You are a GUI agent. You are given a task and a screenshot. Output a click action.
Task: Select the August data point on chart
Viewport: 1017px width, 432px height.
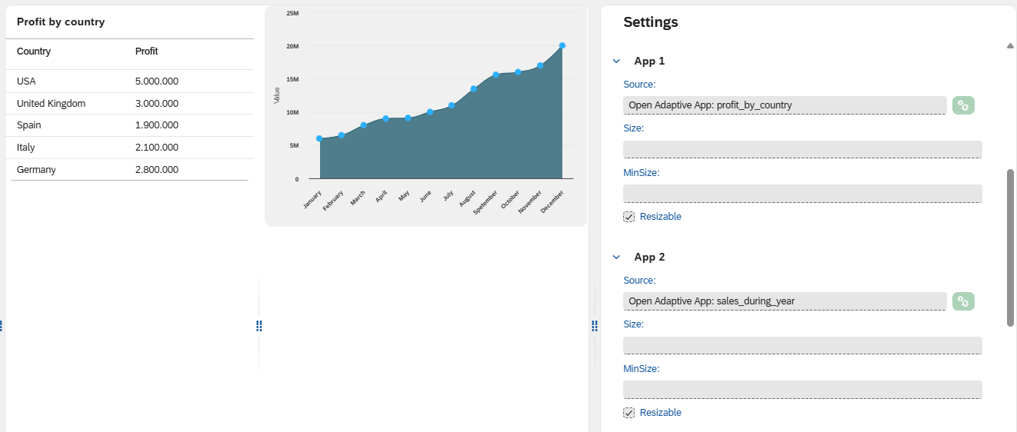coord(474,88)
